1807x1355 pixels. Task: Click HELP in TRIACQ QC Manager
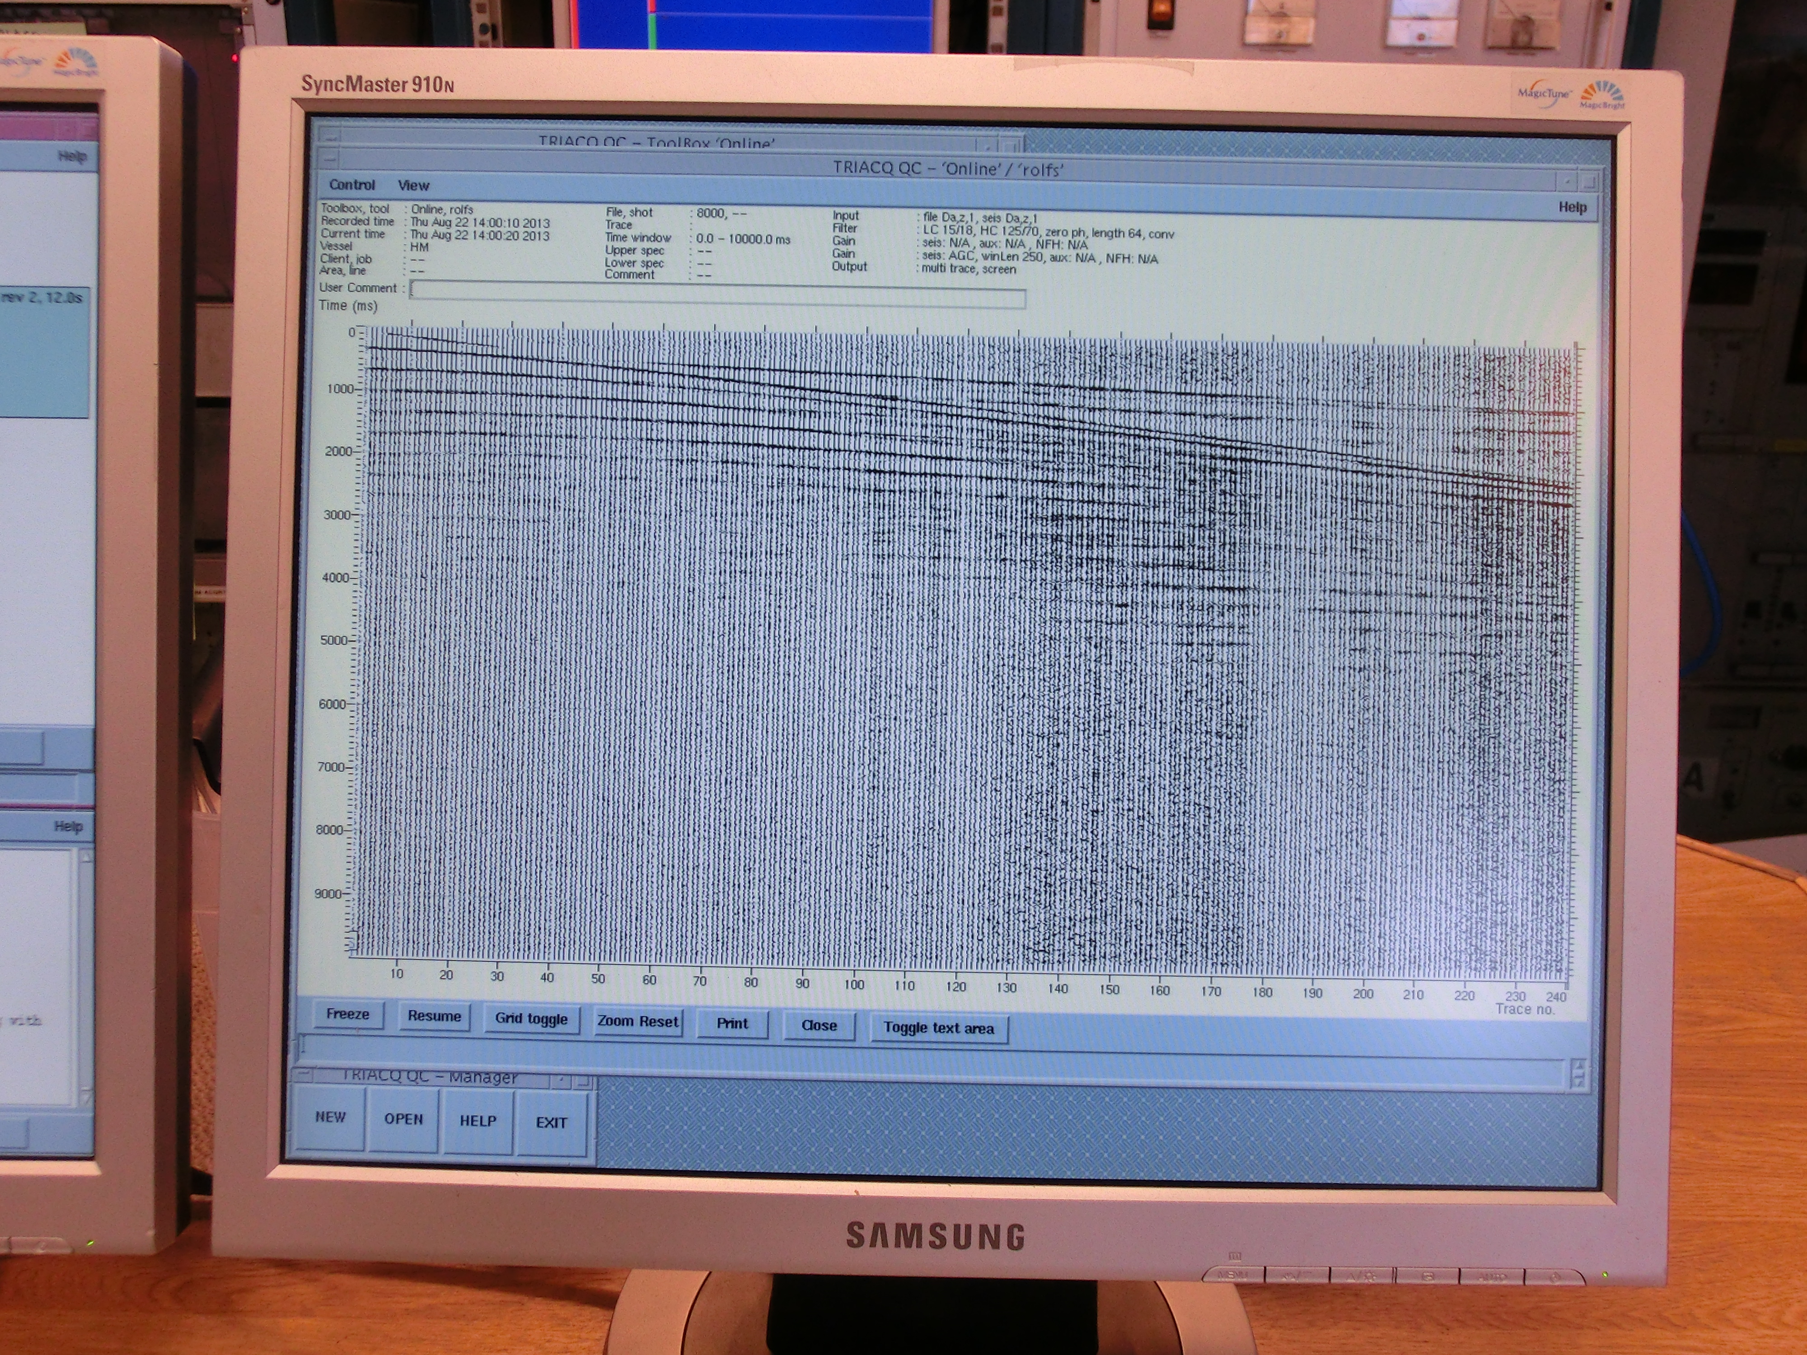point(477,1121)
